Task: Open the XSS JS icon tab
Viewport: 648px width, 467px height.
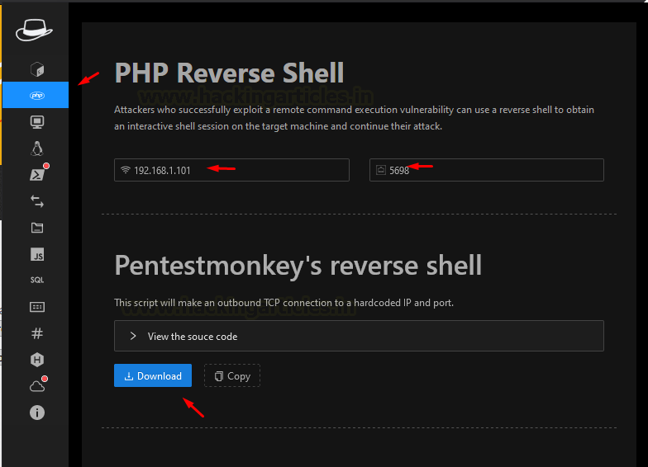Action: [x=37, y=254]
